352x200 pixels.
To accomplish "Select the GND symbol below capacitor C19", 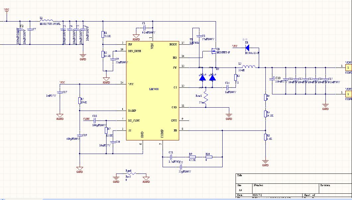I will [x=80, y=170].
